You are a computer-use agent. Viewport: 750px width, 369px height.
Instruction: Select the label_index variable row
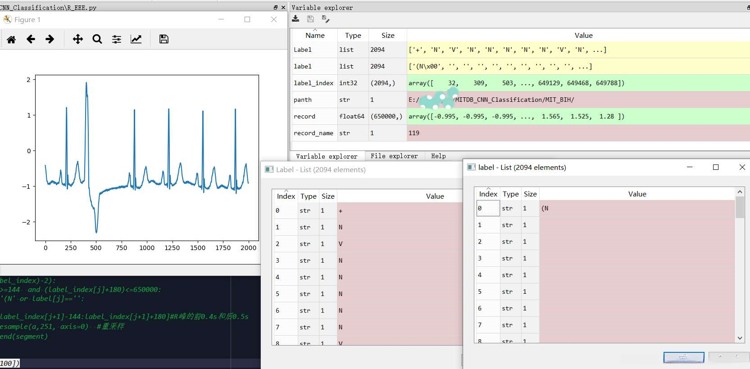314,83
